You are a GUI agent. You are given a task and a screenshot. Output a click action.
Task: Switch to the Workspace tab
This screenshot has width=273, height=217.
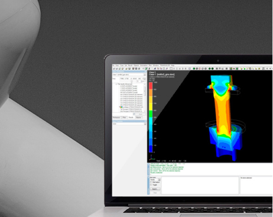pyautogui.click(x=116, y=118)
